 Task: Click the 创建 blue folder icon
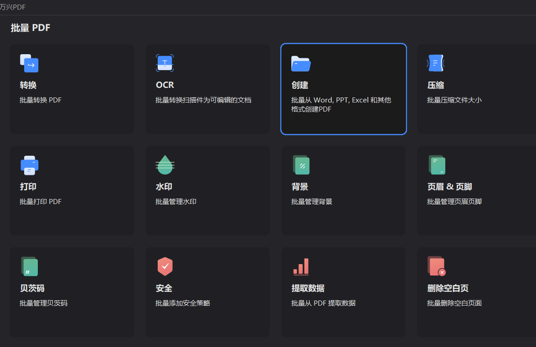tap(300, 64)
